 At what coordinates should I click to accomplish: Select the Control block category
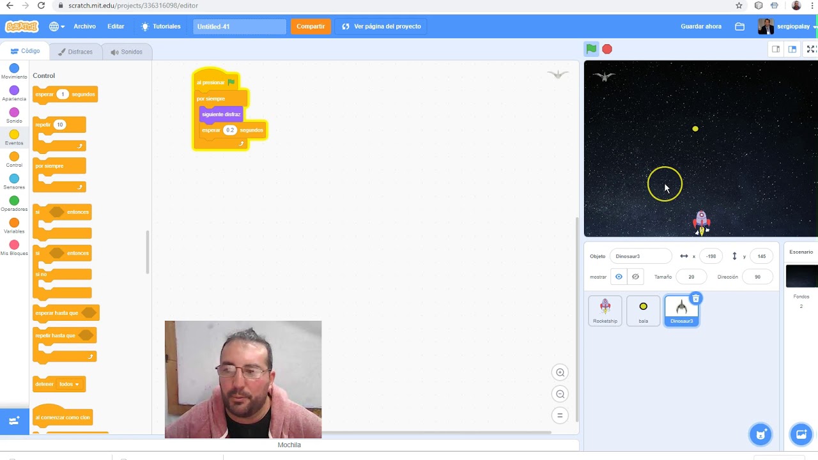point(14,160)
